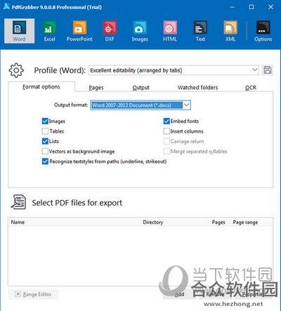This screenshot has height=311, width=281.
Task: Toggle the Carriage return checkbox
Action: (x=166, y=141)
